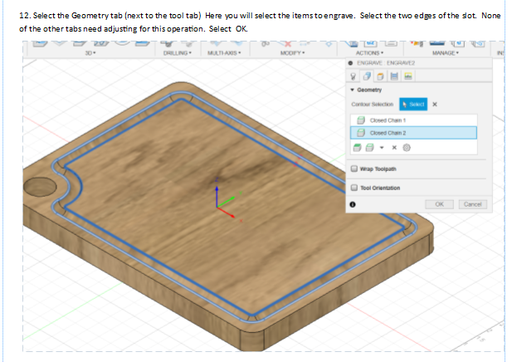512x362 pixels.
Task: Confirm the engrave operation with OK
Action: [439, 204]
